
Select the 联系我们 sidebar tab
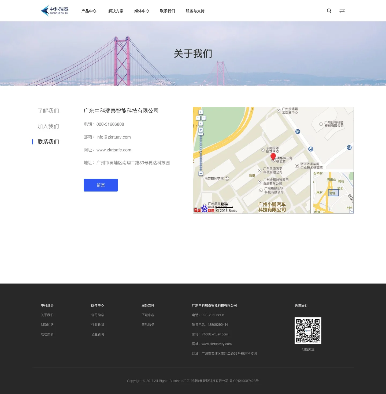[x=48, y=142]
